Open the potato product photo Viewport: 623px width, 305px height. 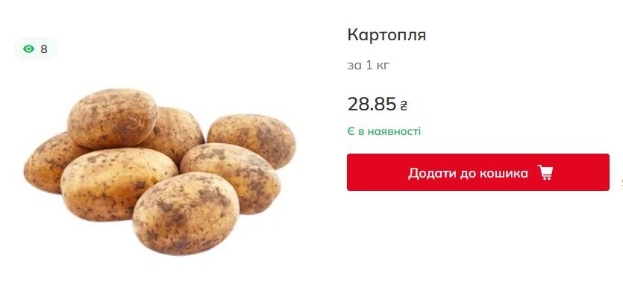coord(160,172)
